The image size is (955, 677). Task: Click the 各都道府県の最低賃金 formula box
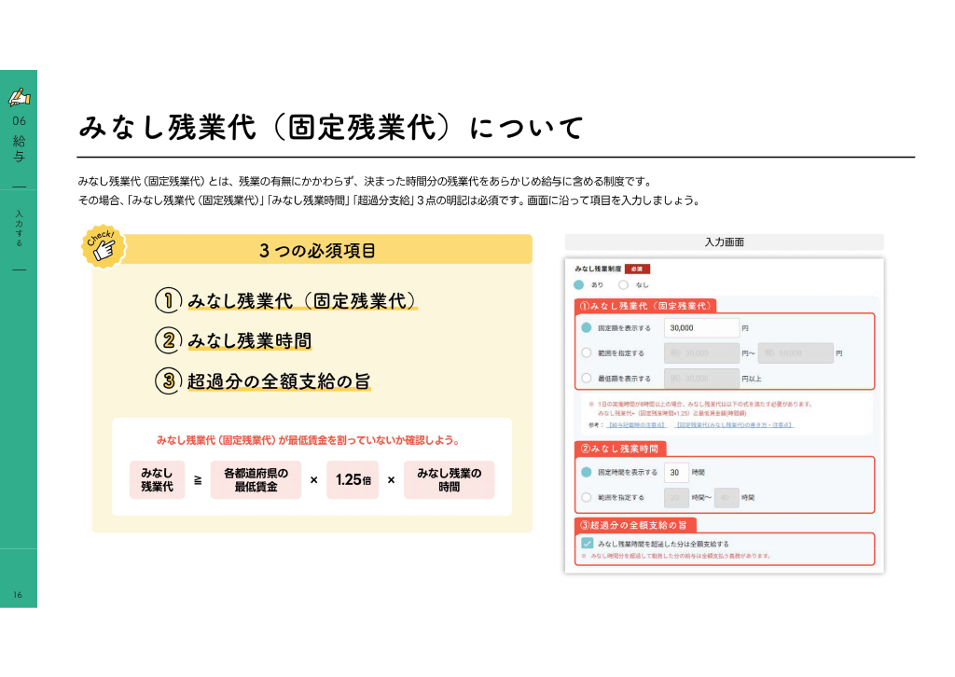pyautogui.click(x=256, y=479)
